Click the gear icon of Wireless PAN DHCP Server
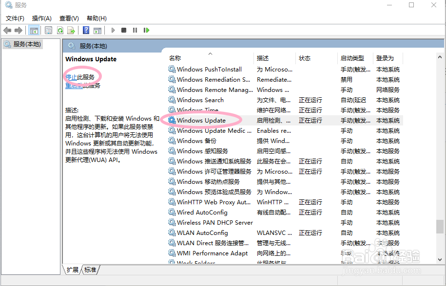446x286 pixels. click(x=172, y=222)
